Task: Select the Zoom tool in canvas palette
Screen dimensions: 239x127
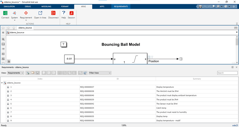Action: click(x=3, y=39)
